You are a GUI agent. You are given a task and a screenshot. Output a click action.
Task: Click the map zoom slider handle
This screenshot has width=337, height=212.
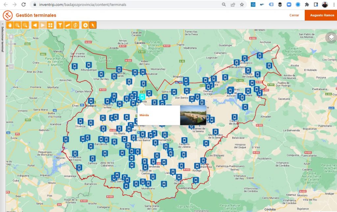pyautogui.click(x=11, y=52)
